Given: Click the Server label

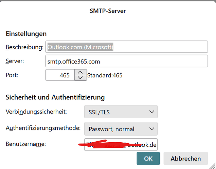Looking at the screenshot, I should pos(15,61).
